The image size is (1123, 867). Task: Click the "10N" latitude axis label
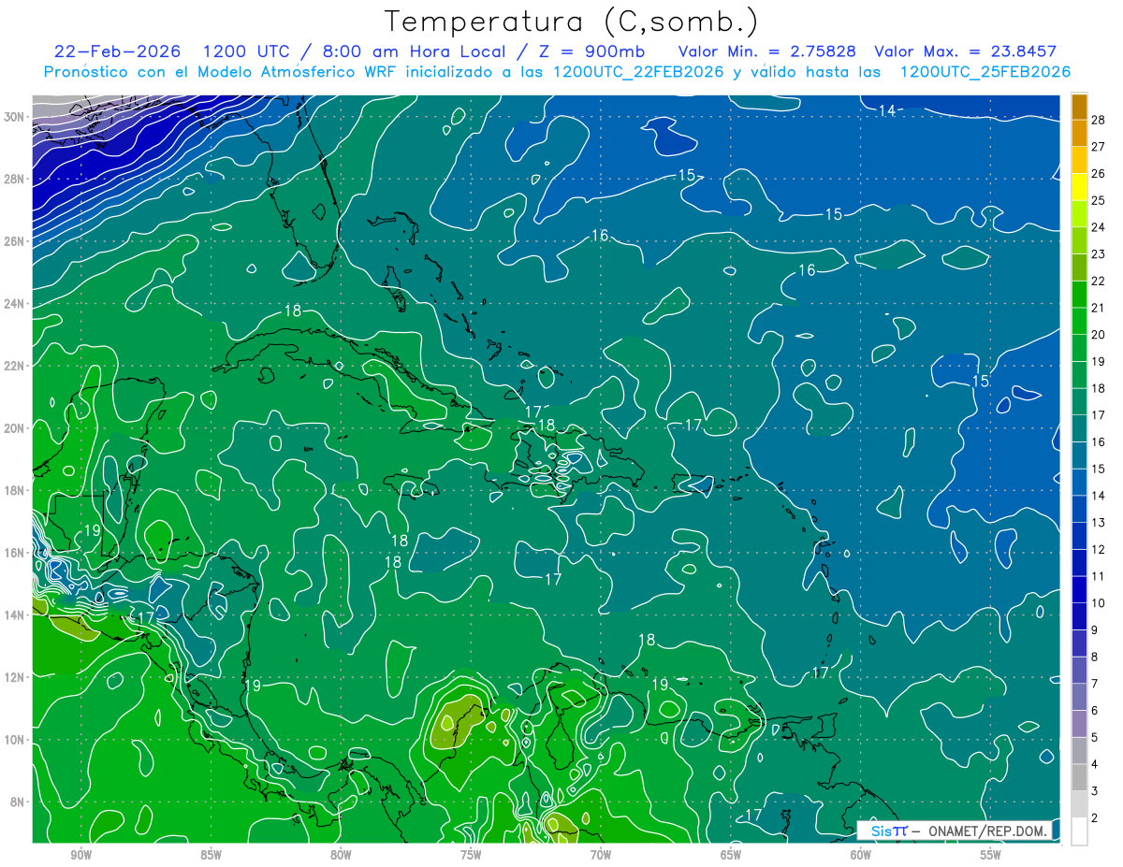pyautogui.click(x=14, y=739)
